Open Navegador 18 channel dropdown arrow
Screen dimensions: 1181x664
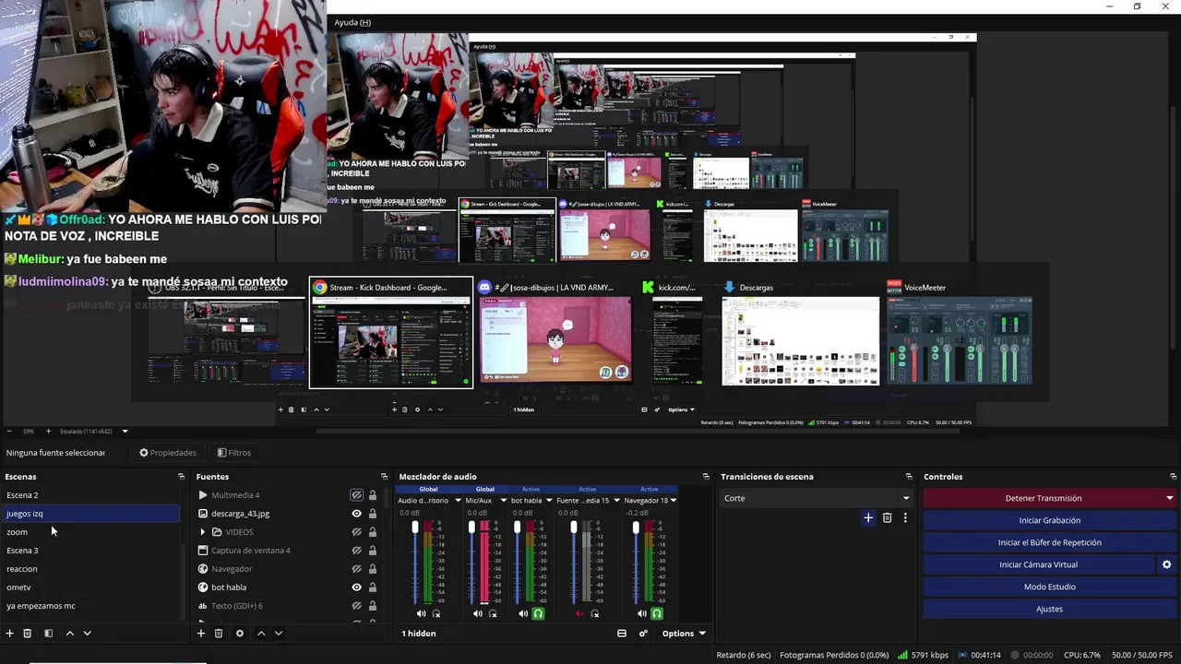(674, 501)
